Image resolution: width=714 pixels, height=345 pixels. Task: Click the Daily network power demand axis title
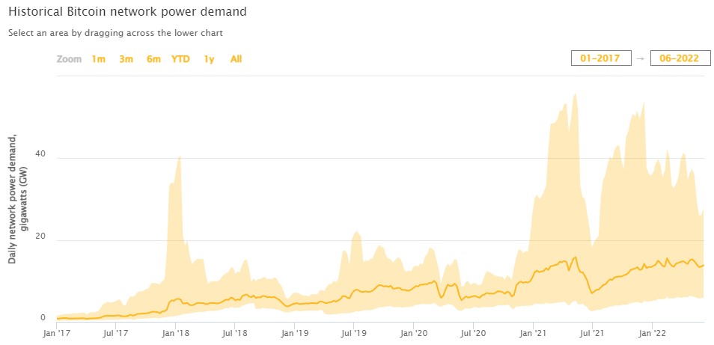point(17,199)
